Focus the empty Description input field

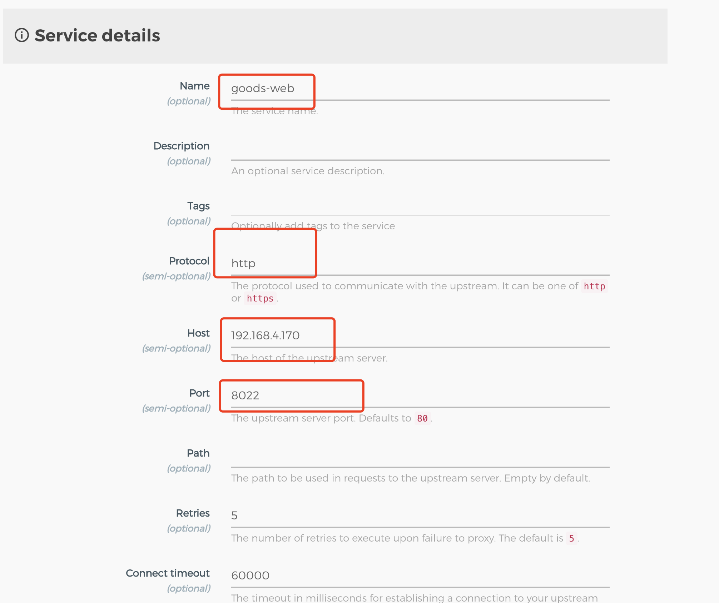click(420, 149)
